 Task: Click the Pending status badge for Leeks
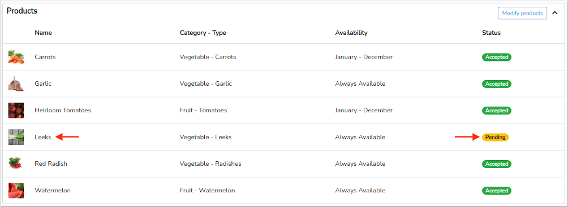point(495,137)
